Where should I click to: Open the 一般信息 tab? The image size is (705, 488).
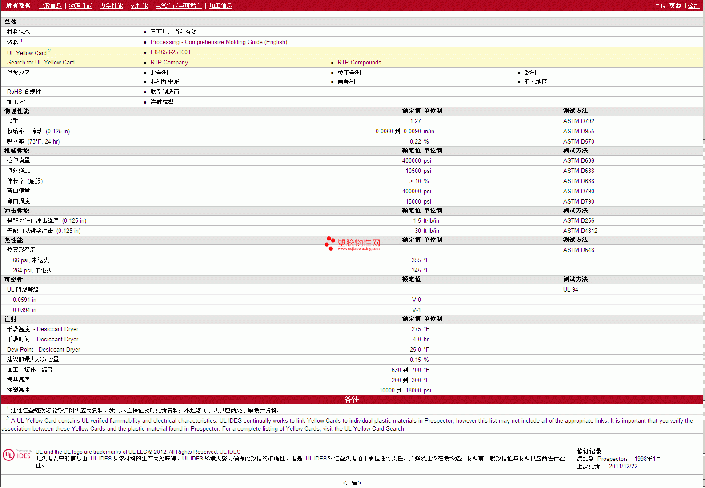click(50, 5)
